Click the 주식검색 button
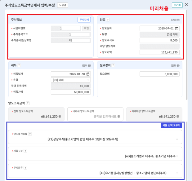This screenshot has width=192, height=181. pos(84,20)
